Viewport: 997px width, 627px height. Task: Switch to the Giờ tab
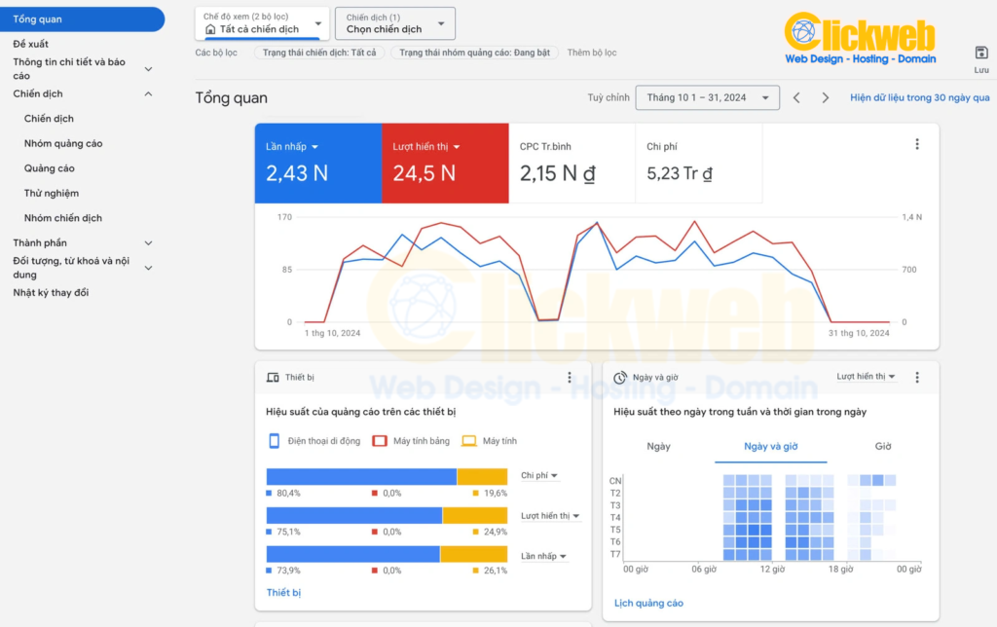[883, 447]
